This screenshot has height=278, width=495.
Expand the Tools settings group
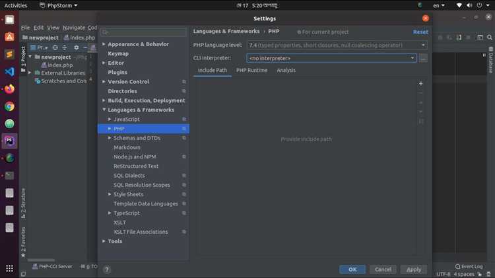[104, 241]
